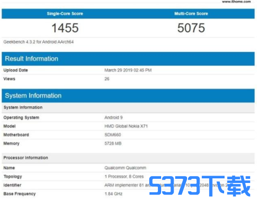Screen dimensions: 257x201
Task: Click the Result Information section header
Action: [x=128, y=59]
